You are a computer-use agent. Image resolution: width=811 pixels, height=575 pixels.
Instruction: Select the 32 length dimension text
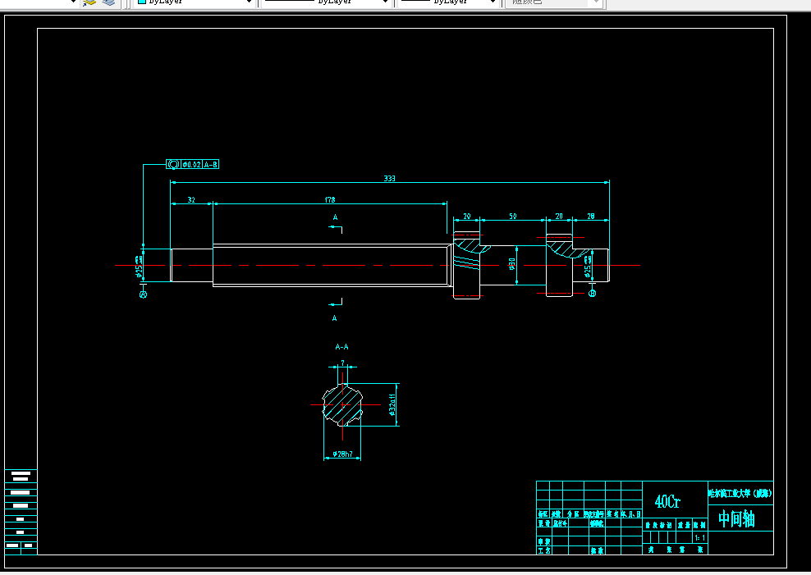tap(191, 200)
